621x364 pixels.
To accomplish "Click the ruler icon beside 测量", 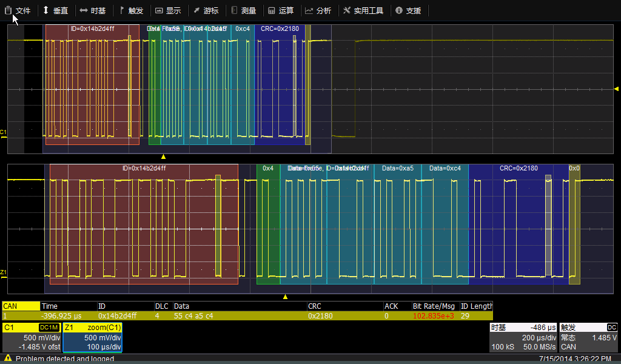I will (234, 10).
